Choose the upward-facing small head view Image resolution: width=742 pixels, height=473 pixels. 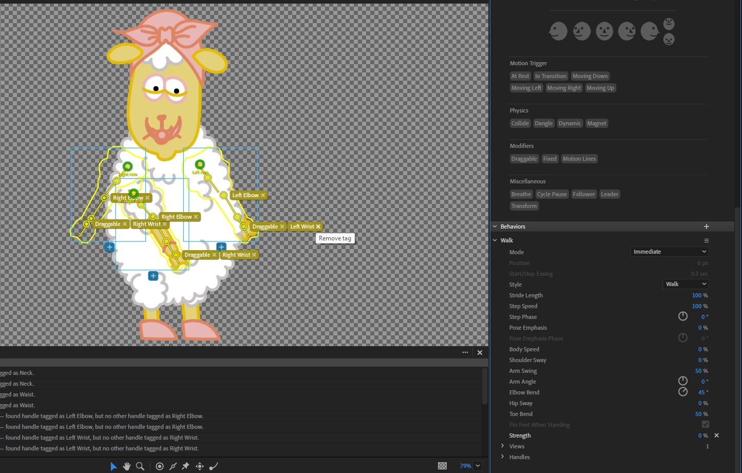669,24
